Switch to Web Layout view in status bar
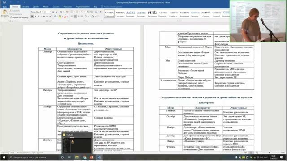Viewport: 287px width, 161px height. point(257,153)
